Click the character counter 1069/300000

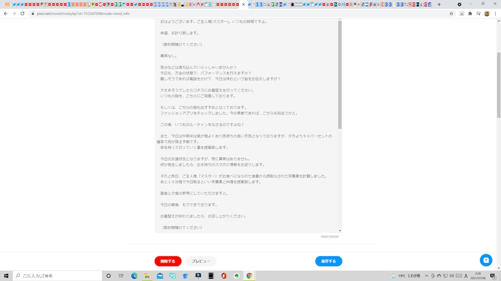[329, 237]
